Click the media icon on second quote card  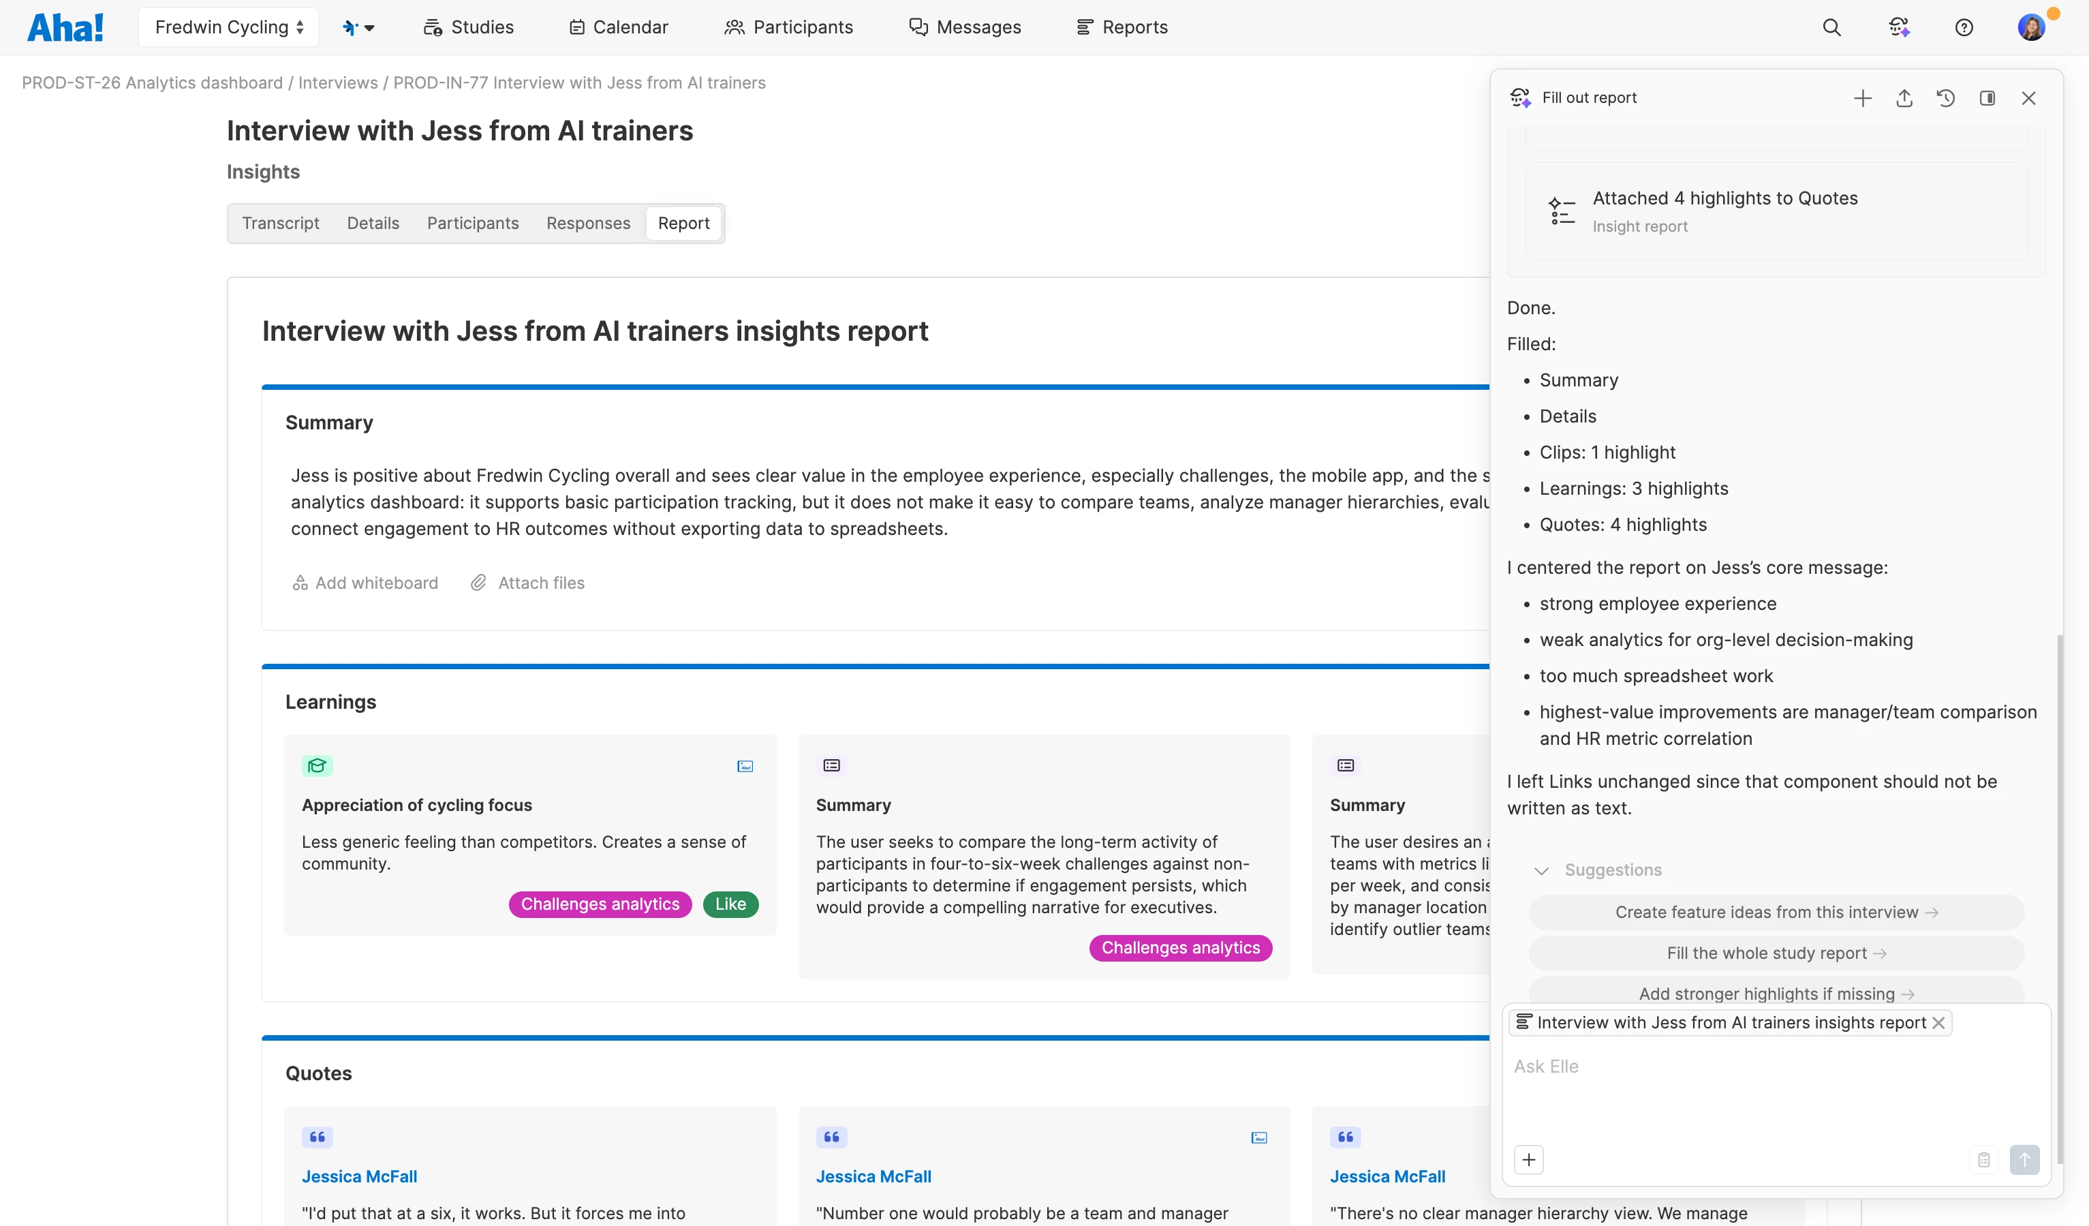pos(1259,1137)
